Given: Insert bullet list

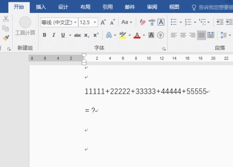Looking at the screenshot, I should 174,22.
